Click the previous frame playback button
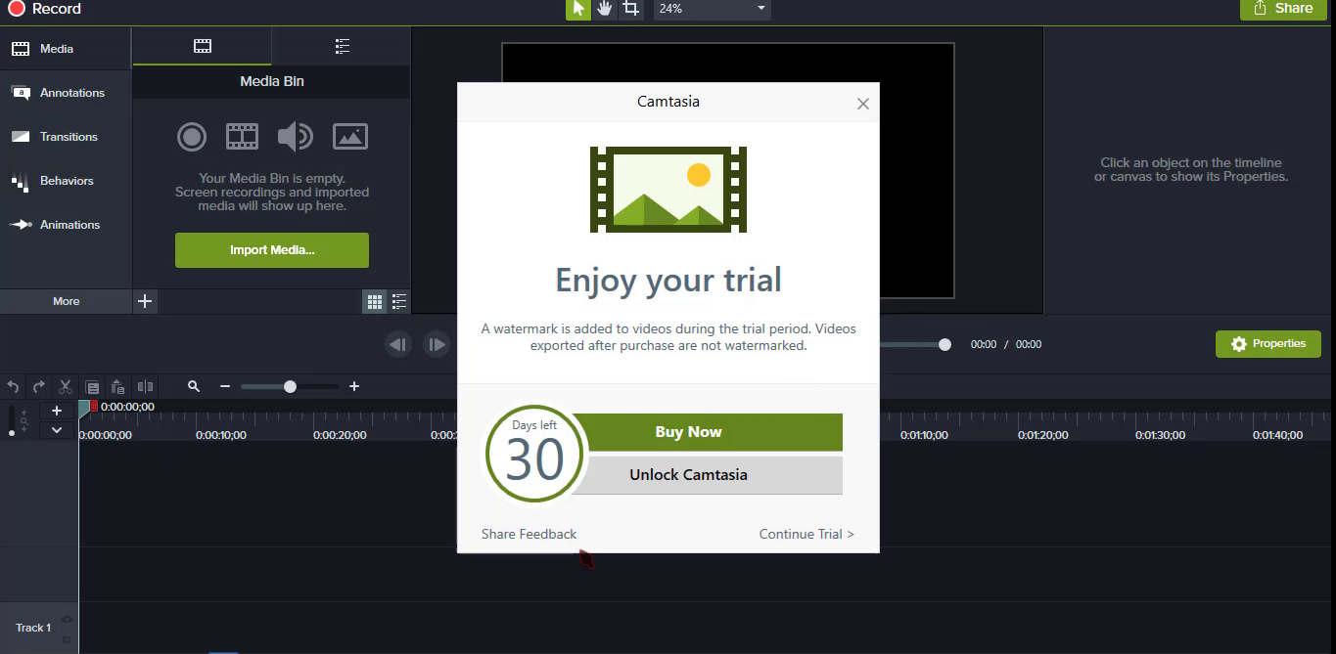 point(397,344)
